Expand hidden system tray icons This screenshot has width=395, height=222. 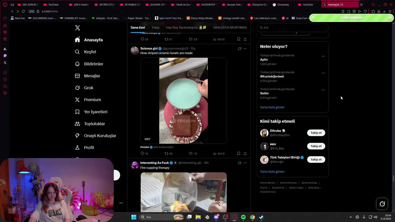(351, 217)
